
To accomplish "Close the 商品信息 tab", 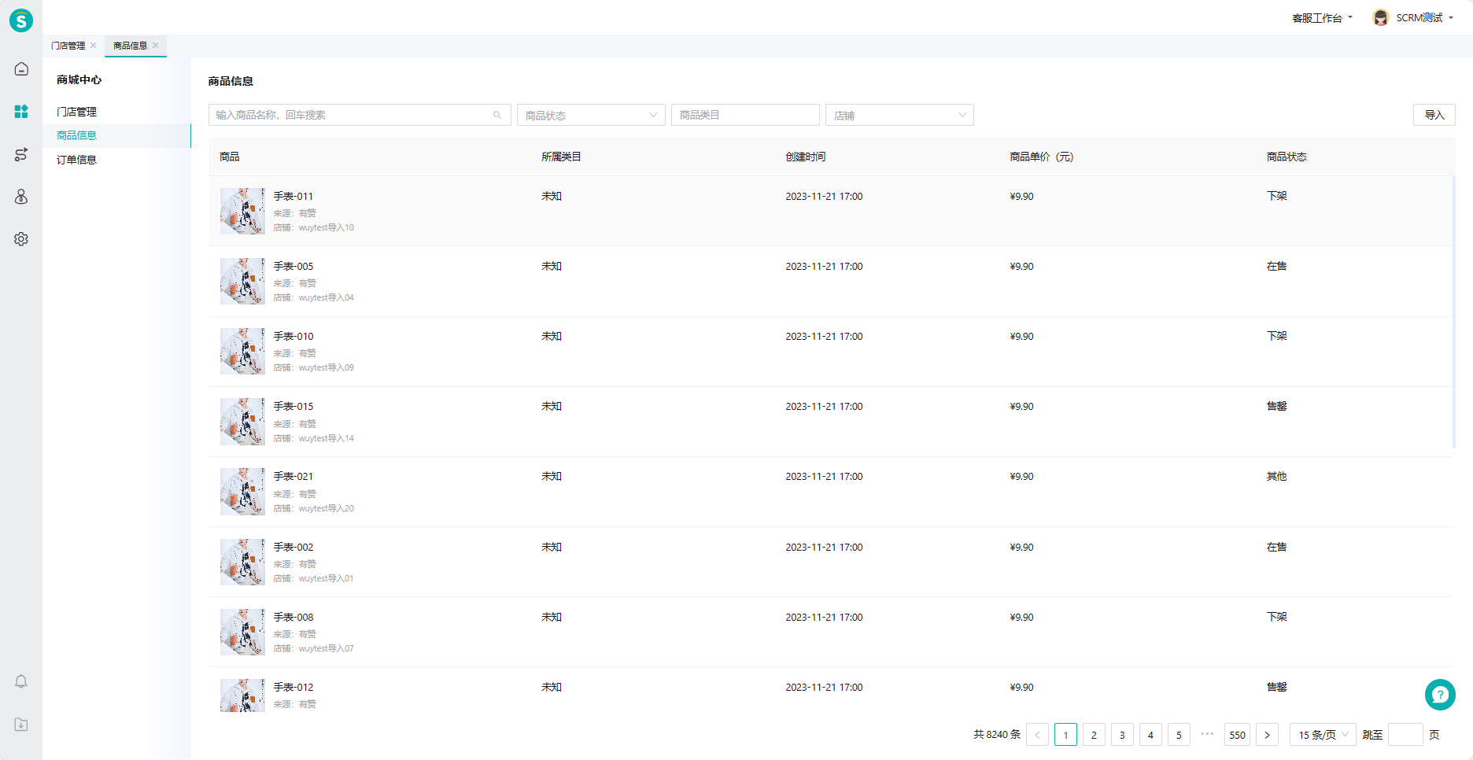I will click(156, 45).
